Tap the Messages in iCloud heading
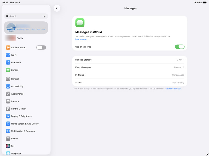209x156 pixels. [89, 32]
